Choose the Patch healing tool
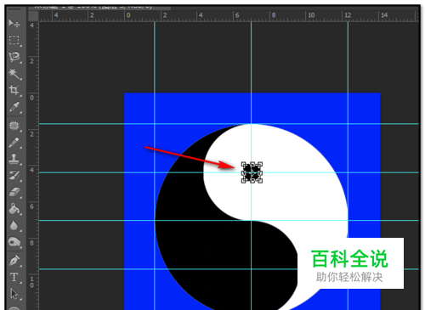Screen dimensions: 425x310 [14, 126]
